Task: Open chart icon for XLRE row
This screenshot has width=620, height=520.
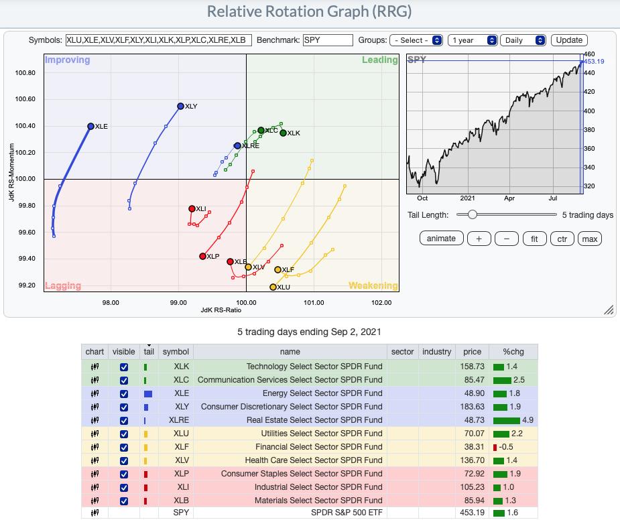Action: 95,420
